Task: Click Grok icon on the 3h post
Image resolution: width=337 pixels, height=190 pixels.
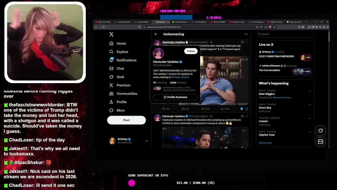Action: (242, 42)
